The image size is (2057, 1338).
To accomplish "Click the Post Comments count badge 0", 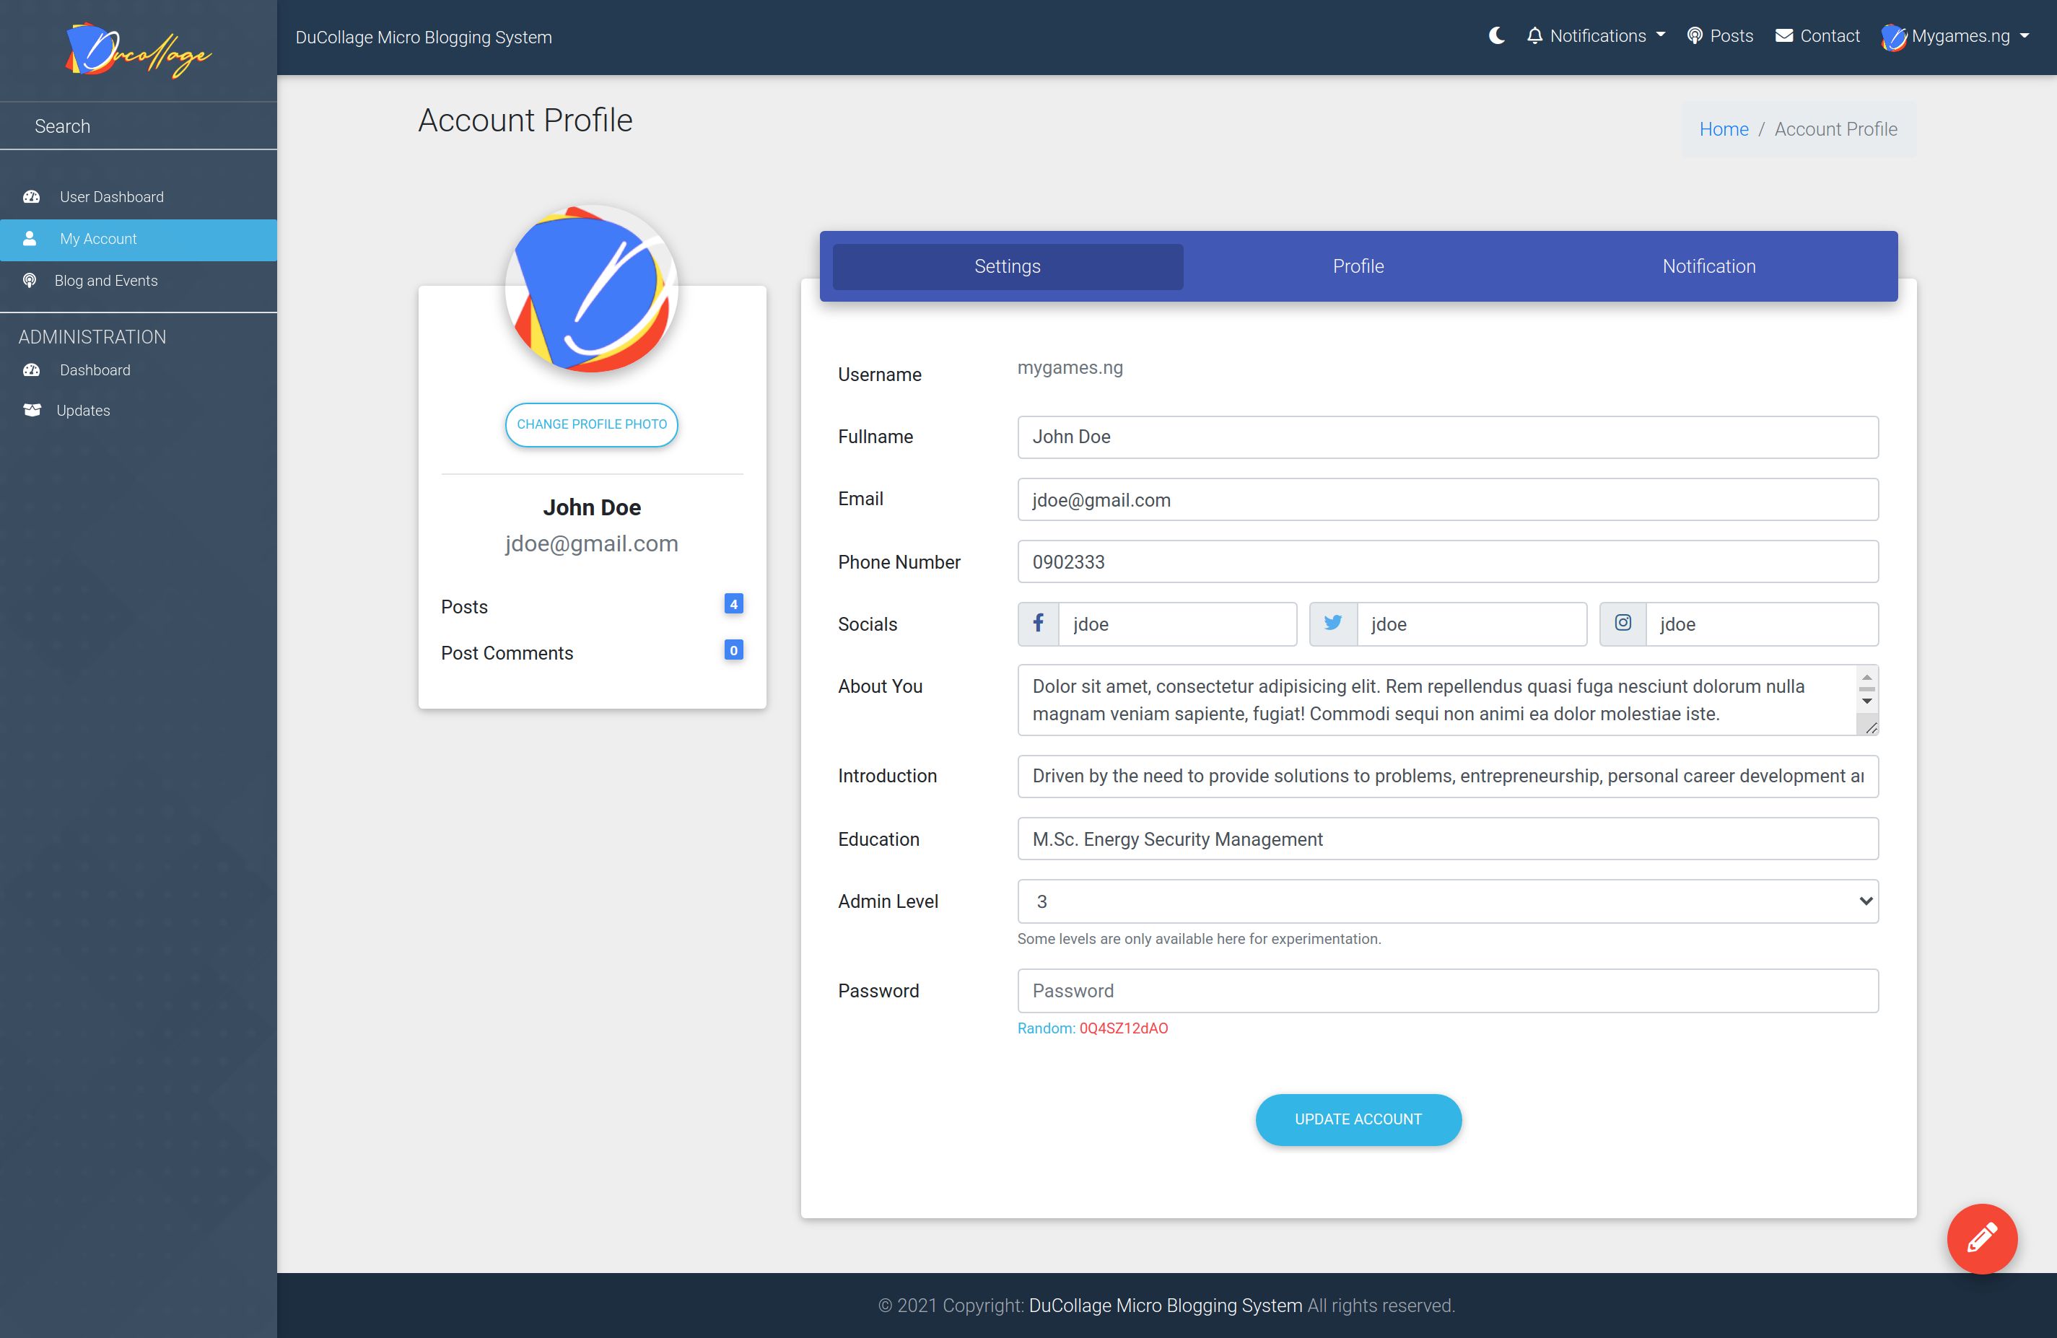I will (733, 650).
